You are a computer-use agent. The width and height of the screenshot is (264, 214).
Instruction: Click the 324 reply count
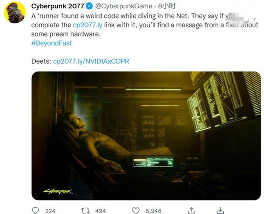50,211
